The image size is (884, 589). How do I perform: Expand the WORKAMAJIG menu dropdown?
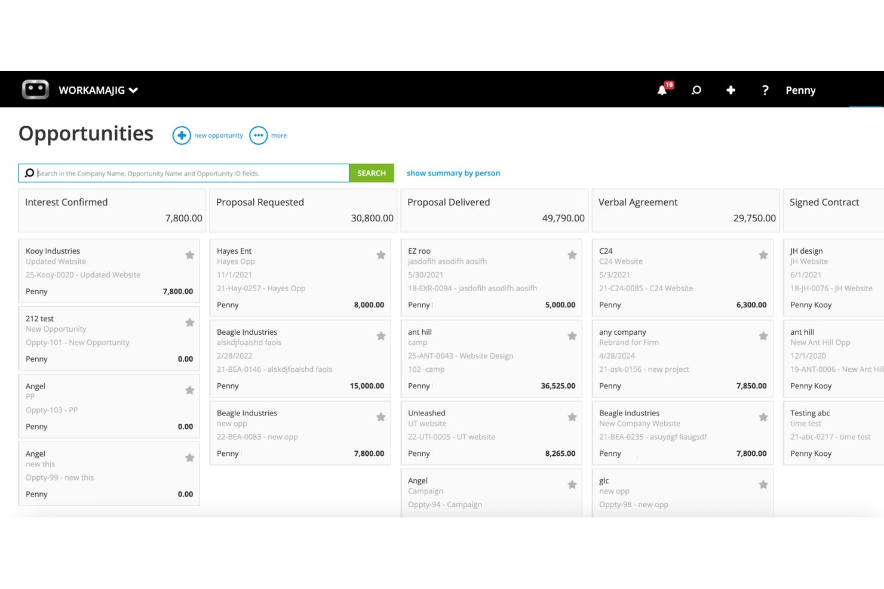click(x=99, y=90)
